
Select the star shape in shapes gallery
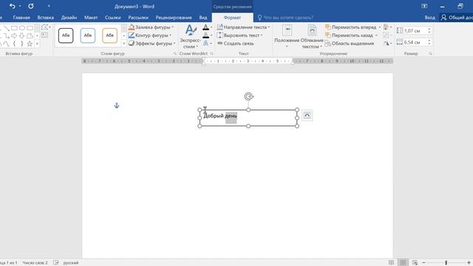click(x=30, y=44)
